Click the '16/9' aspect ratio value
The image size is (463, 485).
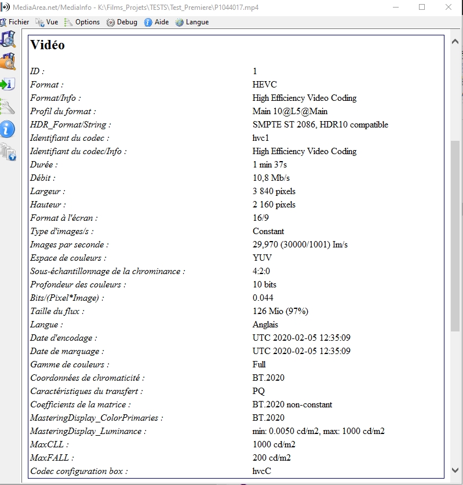coord(261,218)
